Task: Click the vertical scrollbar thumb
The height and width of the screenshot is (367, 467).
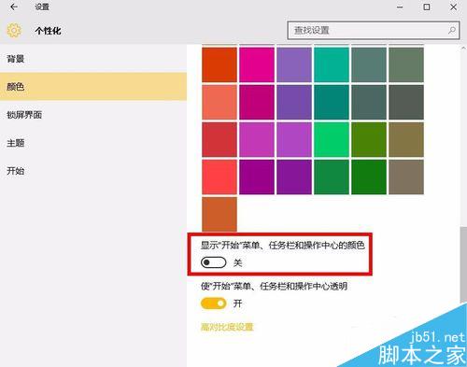Action: point(463,264)
